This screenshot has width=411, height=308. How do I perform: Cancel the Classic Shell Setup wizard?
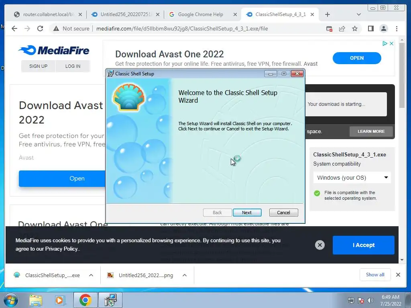[283, 213]
